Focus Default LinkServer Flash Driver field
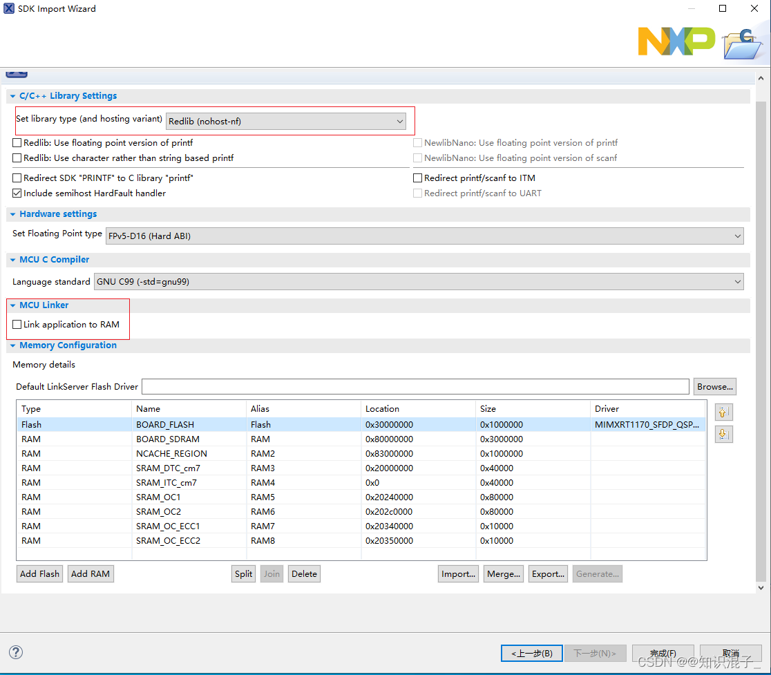The image size is (771, 675). pyautogui.click(x=415, y=386)
